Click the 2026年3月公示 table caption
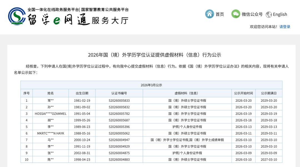The height and width of the screenshot is (167, 300). point(151,85)
